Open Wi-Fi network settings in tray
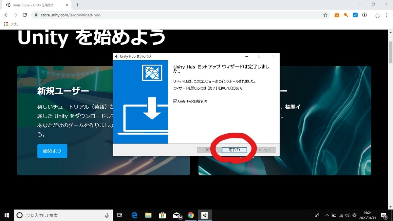The width and height of the screenshot is (393, 221). 341,215
